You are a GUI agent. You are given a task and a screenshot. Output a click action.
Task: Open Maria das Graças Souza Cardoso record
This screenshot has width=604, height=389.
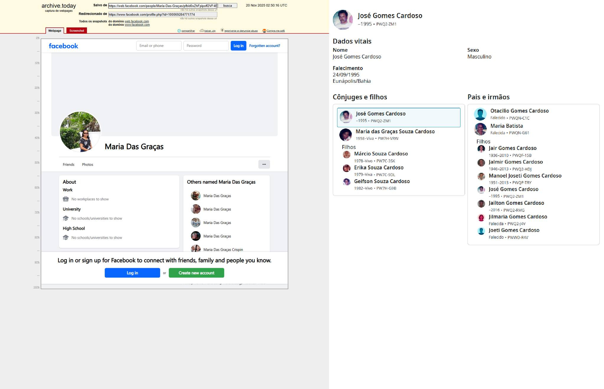point(395,131)
